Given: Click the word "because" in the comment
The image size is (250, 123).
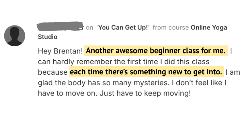Looking at the screenshot, I should (53, 72).
